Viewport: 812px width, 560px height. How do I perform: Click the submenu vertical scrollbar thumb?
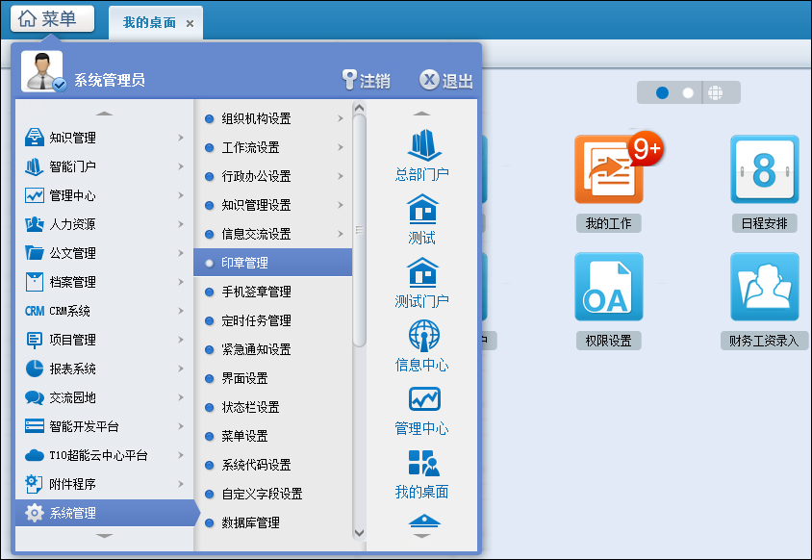point(360,231)
